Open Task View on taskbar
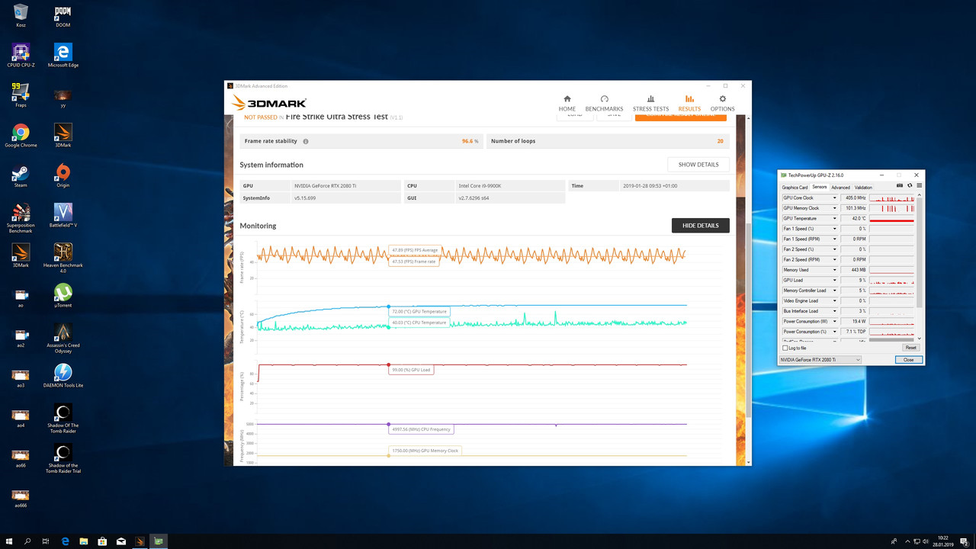Screen dimensions: 976x549 click(47, 541)
